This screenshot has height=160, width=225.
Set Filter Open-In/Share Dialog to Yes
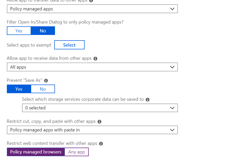tap(19, 31)
